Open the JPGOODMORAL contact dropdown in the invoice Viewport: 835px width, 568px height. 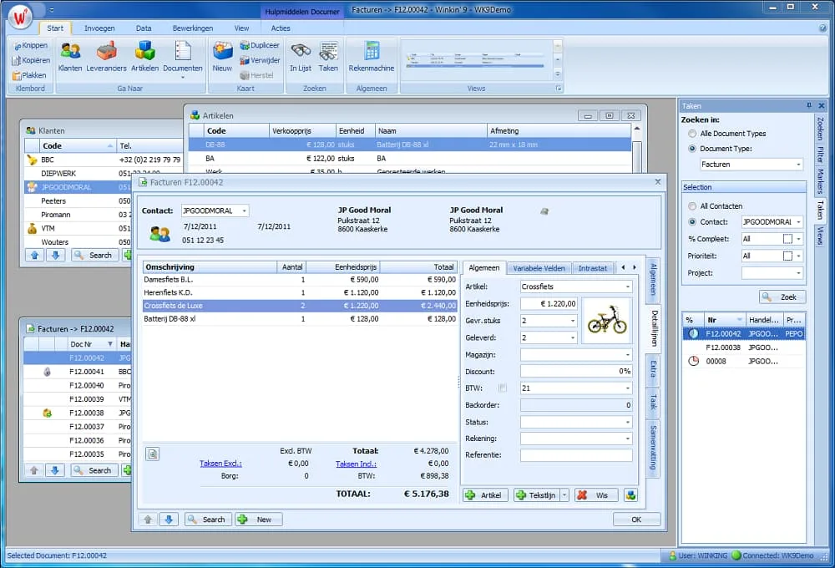point(244,210)
